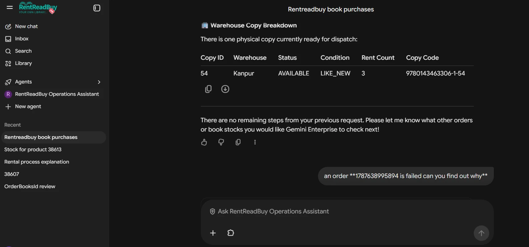
Task: Copy the warehouse table
Action: pos(209,89)
